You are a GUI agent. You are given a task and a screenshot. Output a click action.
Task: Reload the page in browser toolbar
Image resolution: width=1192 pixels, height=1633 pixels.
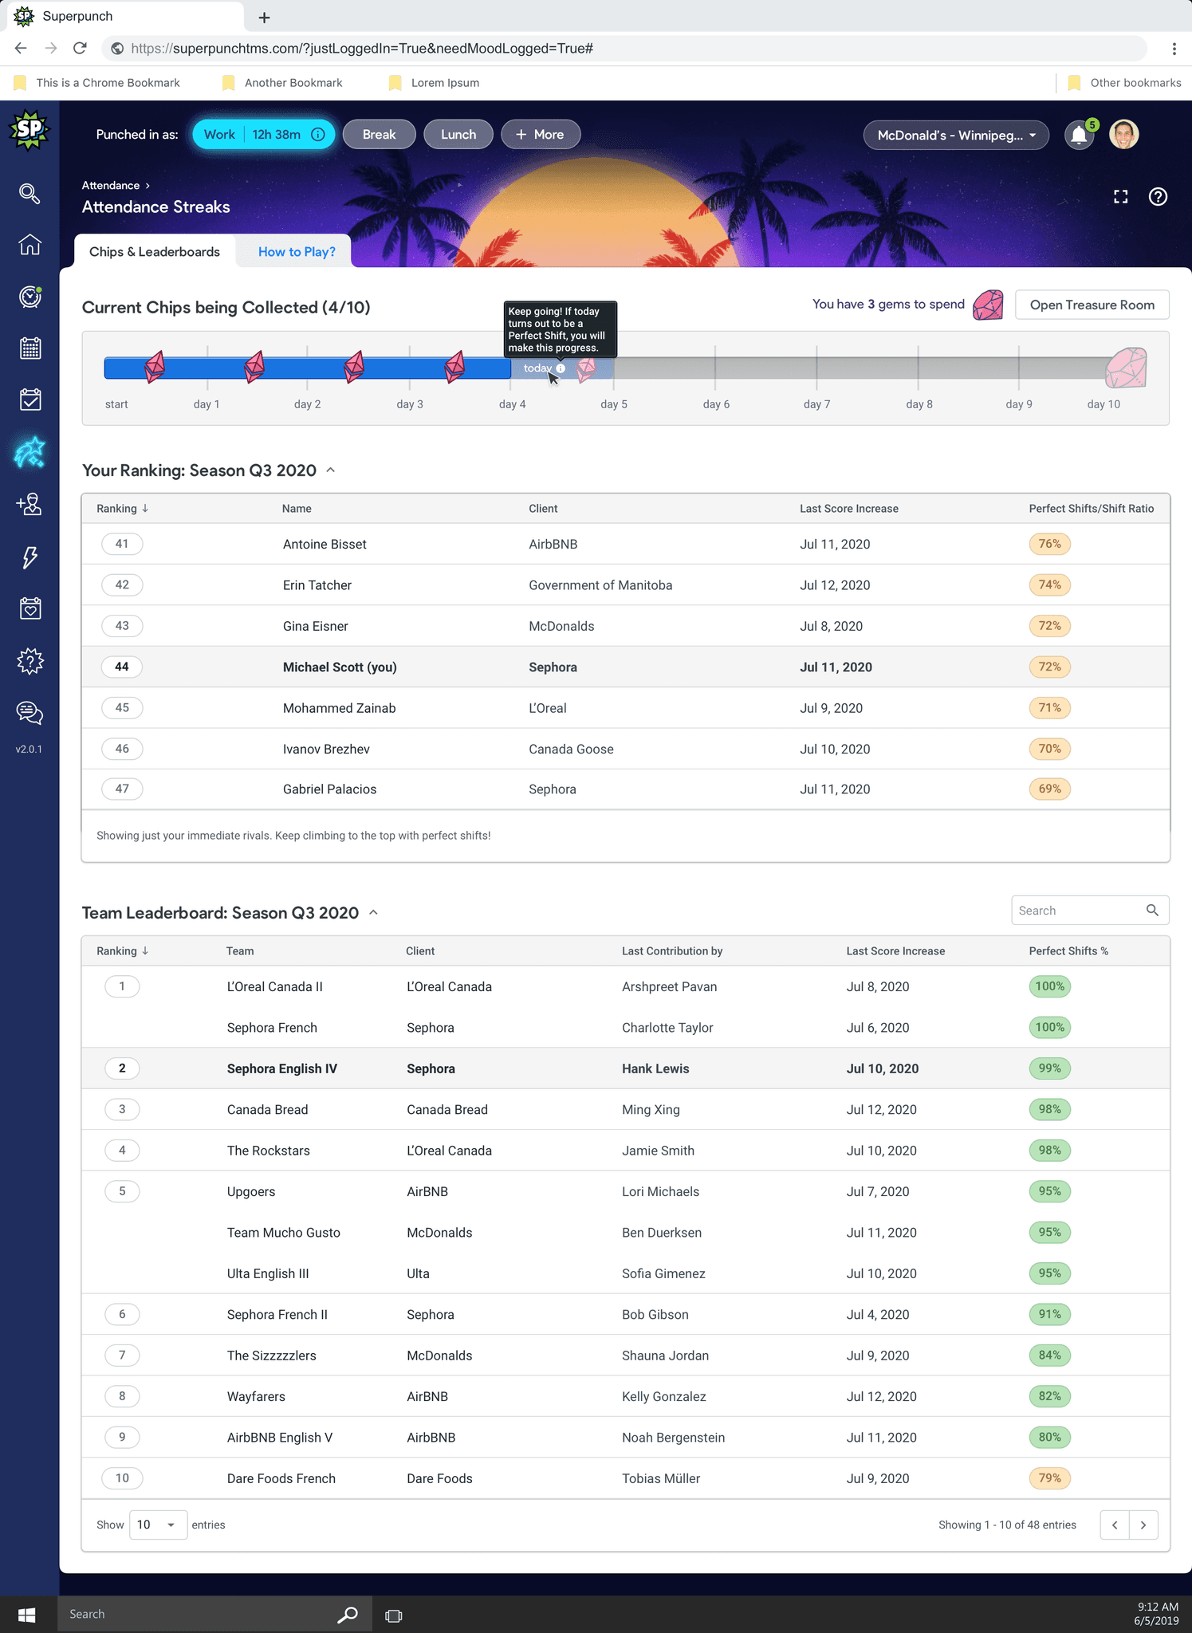click(80, 49)
